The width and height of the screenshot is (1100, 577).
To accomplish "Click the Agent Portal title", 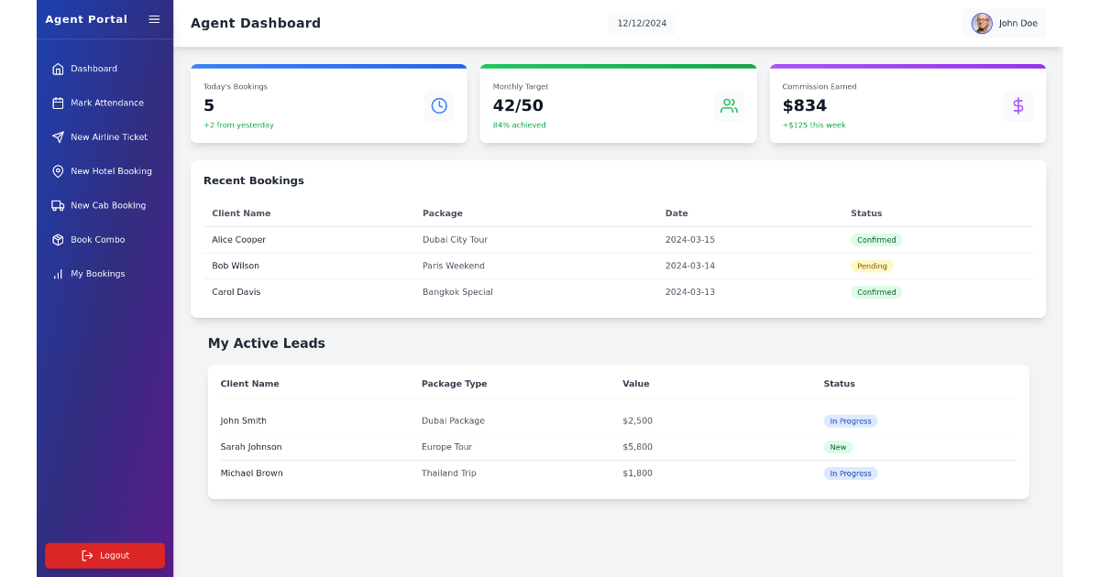I will tap(86, 18).
